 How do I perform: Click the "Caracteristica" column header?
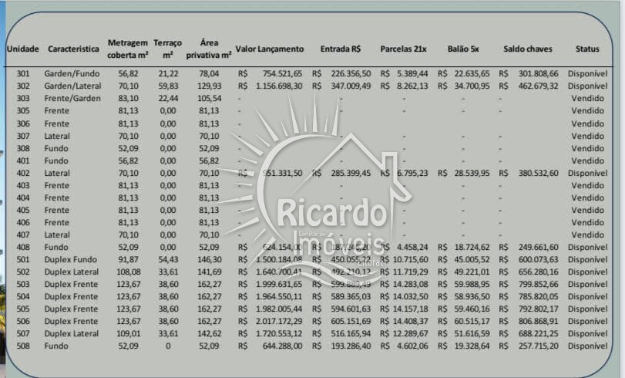pos(73,49)
